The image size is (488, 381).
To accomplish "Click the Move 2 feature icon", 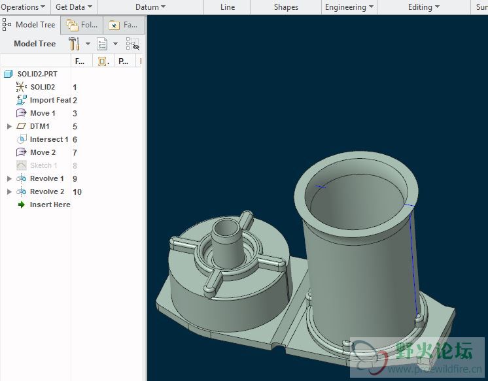I will pos(22,152).
